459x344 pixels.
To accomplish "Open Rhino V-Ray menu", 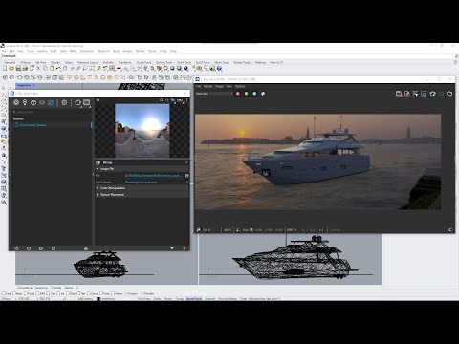I will 164,51.
